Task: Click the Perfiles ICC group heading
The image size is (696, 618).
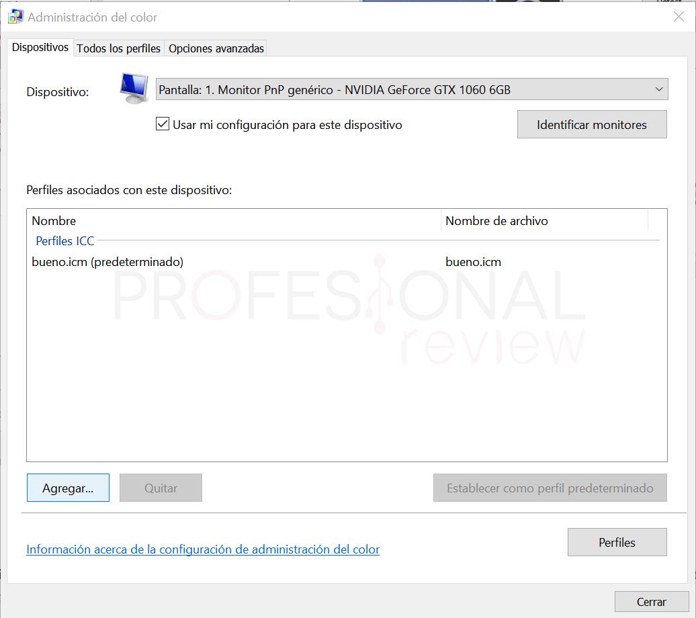Action: point(64,240)
